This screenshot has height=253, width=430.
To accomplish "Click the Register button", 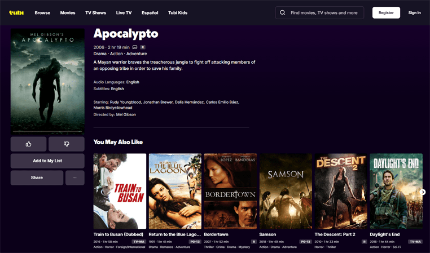I will click(x=386, y=12).
